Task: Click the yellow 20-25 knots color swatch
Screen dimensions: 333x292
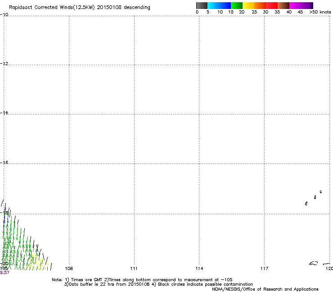Action: [248, 5]
